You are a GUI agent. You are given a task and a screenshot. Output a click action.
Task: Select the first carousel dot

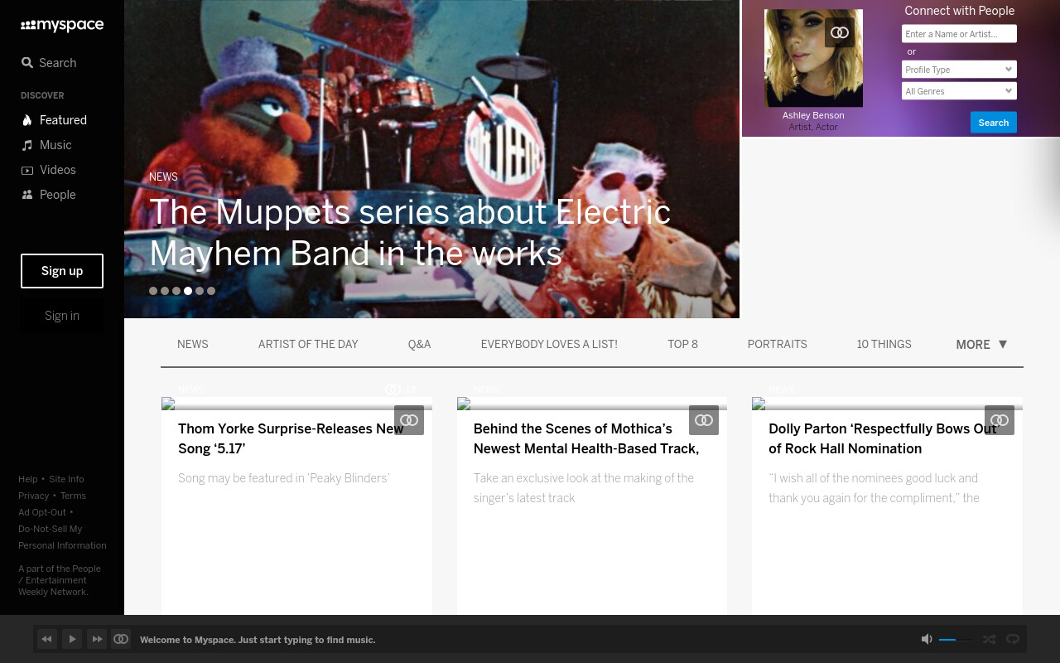[x=153, y=291]
